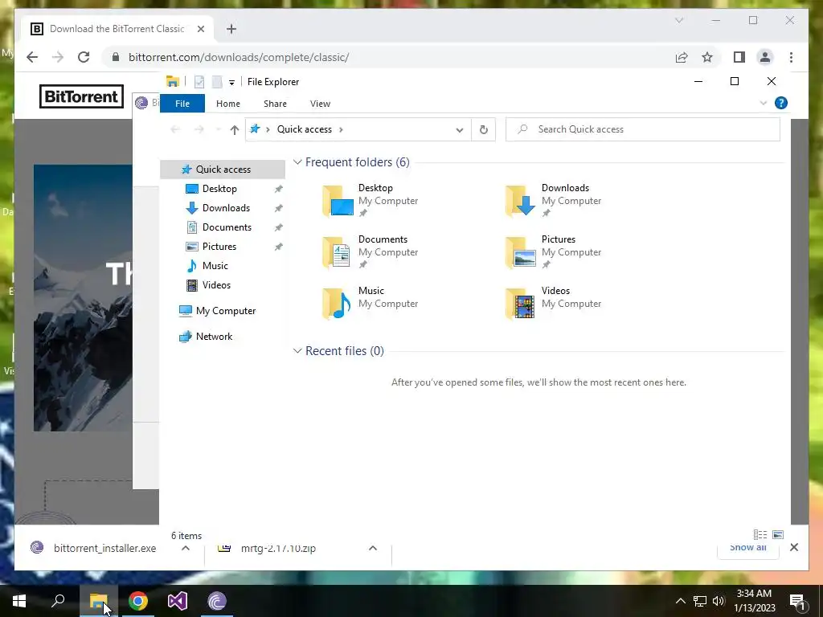823x617 pixels.
Task: Open recent locations dropdown arrow
Action: (219, 129)
